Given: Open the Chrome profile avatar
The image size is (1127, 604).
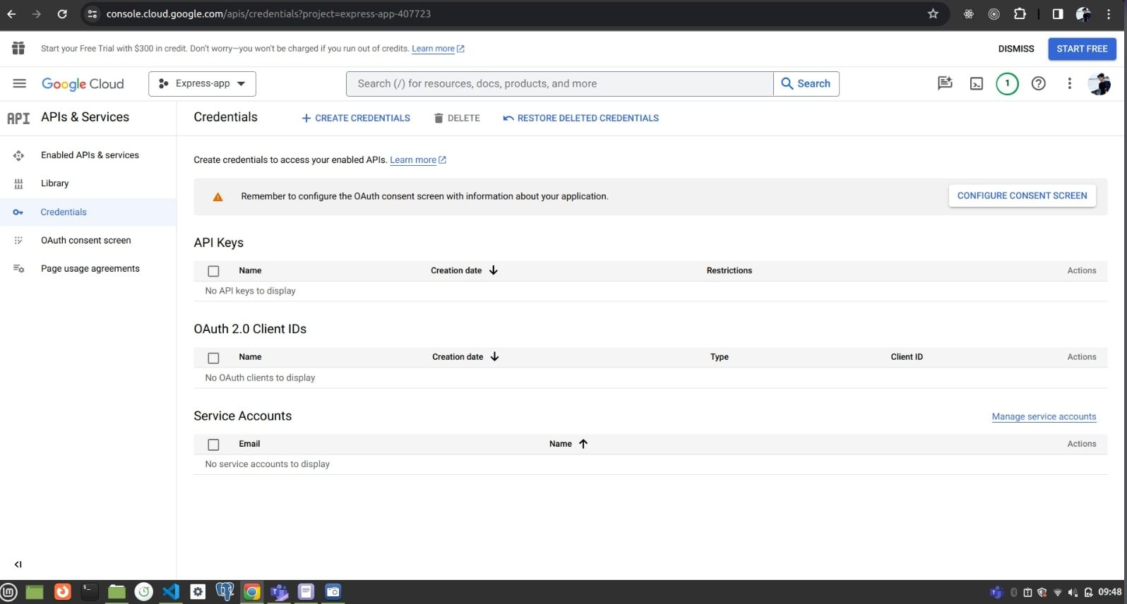Looking at the screenshot, I should click(1083, 13).
